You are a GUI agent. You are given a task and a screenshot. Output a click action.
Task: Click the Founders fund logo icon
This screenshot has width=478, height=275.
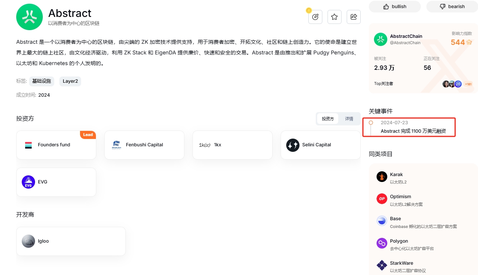(28, 145)
